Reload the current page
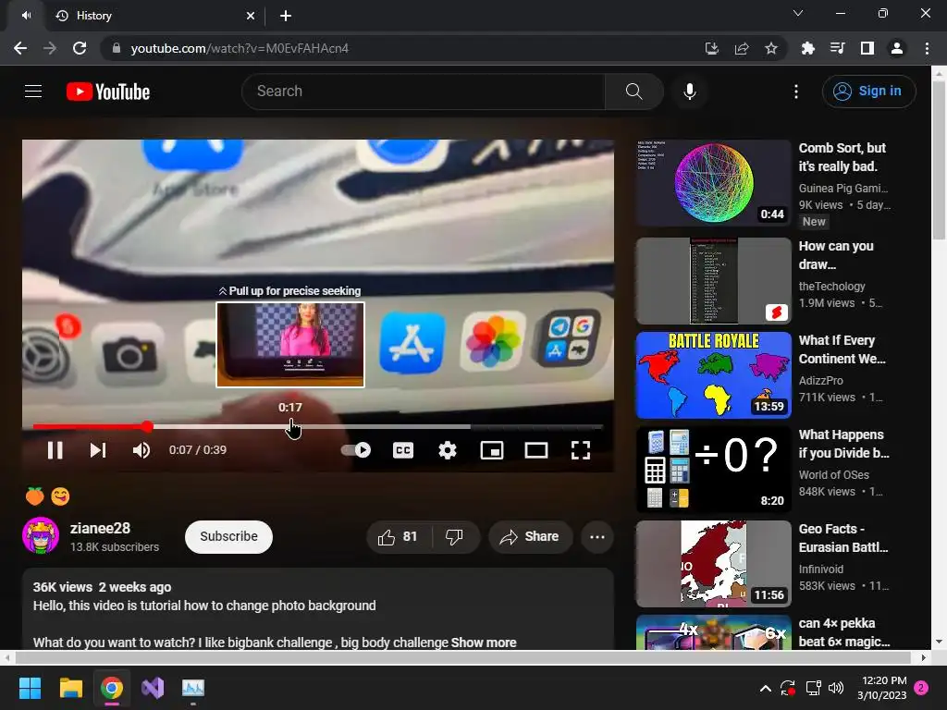Image resolution: width=947 pixels, height=710 pixels. click(x=80, y=48)
